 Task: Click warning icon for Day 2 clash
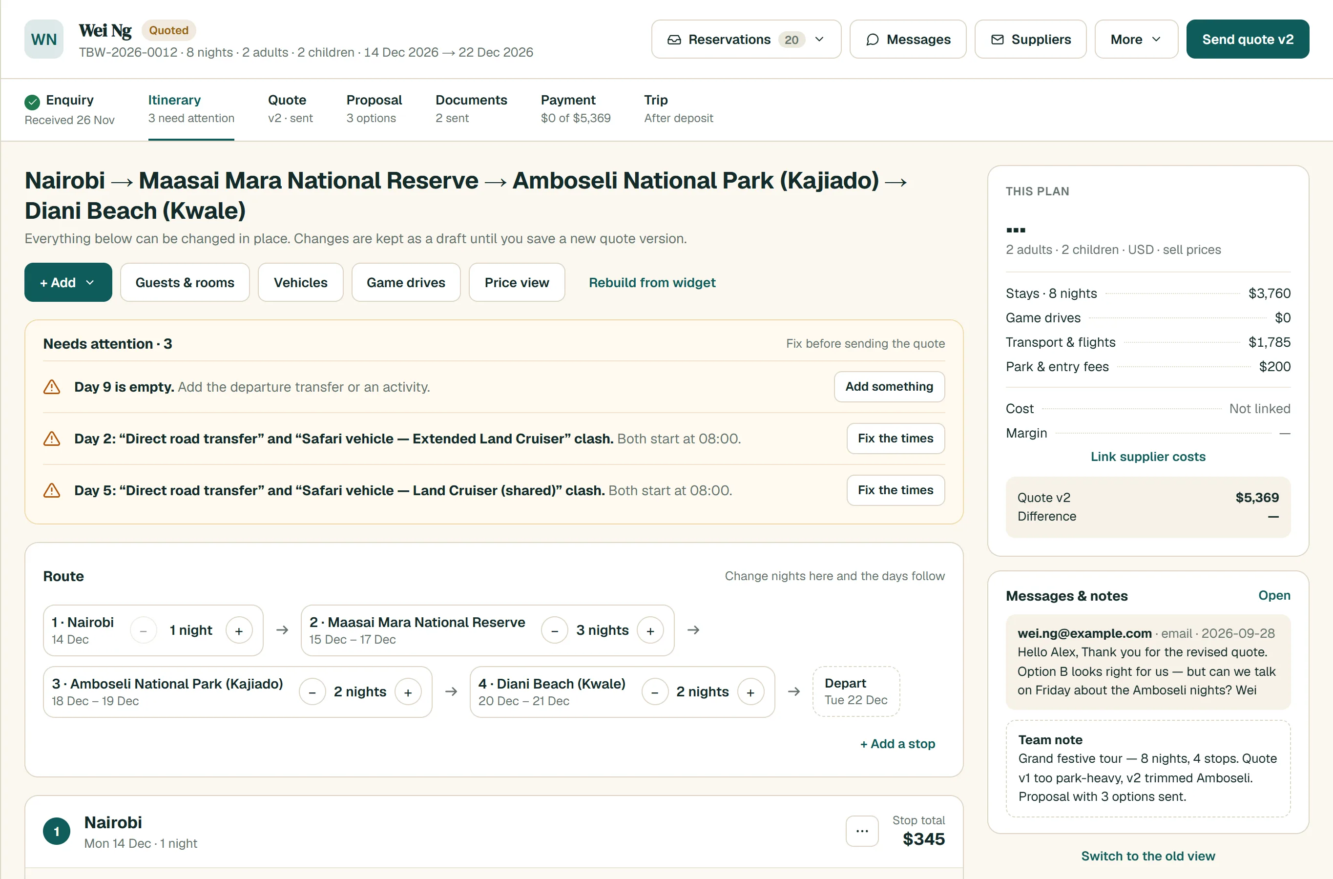[x=52, y=439]
